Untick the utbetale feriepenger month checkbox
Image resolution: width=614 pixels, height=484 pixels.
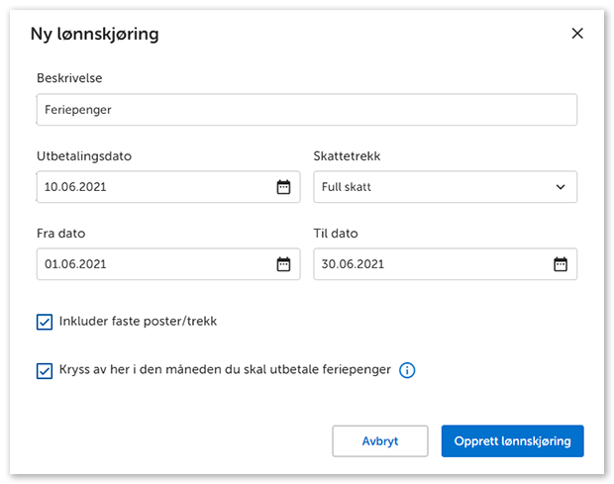point(44,371)
